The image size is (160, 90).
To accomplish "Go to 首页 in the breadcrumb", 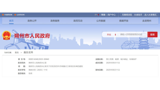I will tap(17, 52).
